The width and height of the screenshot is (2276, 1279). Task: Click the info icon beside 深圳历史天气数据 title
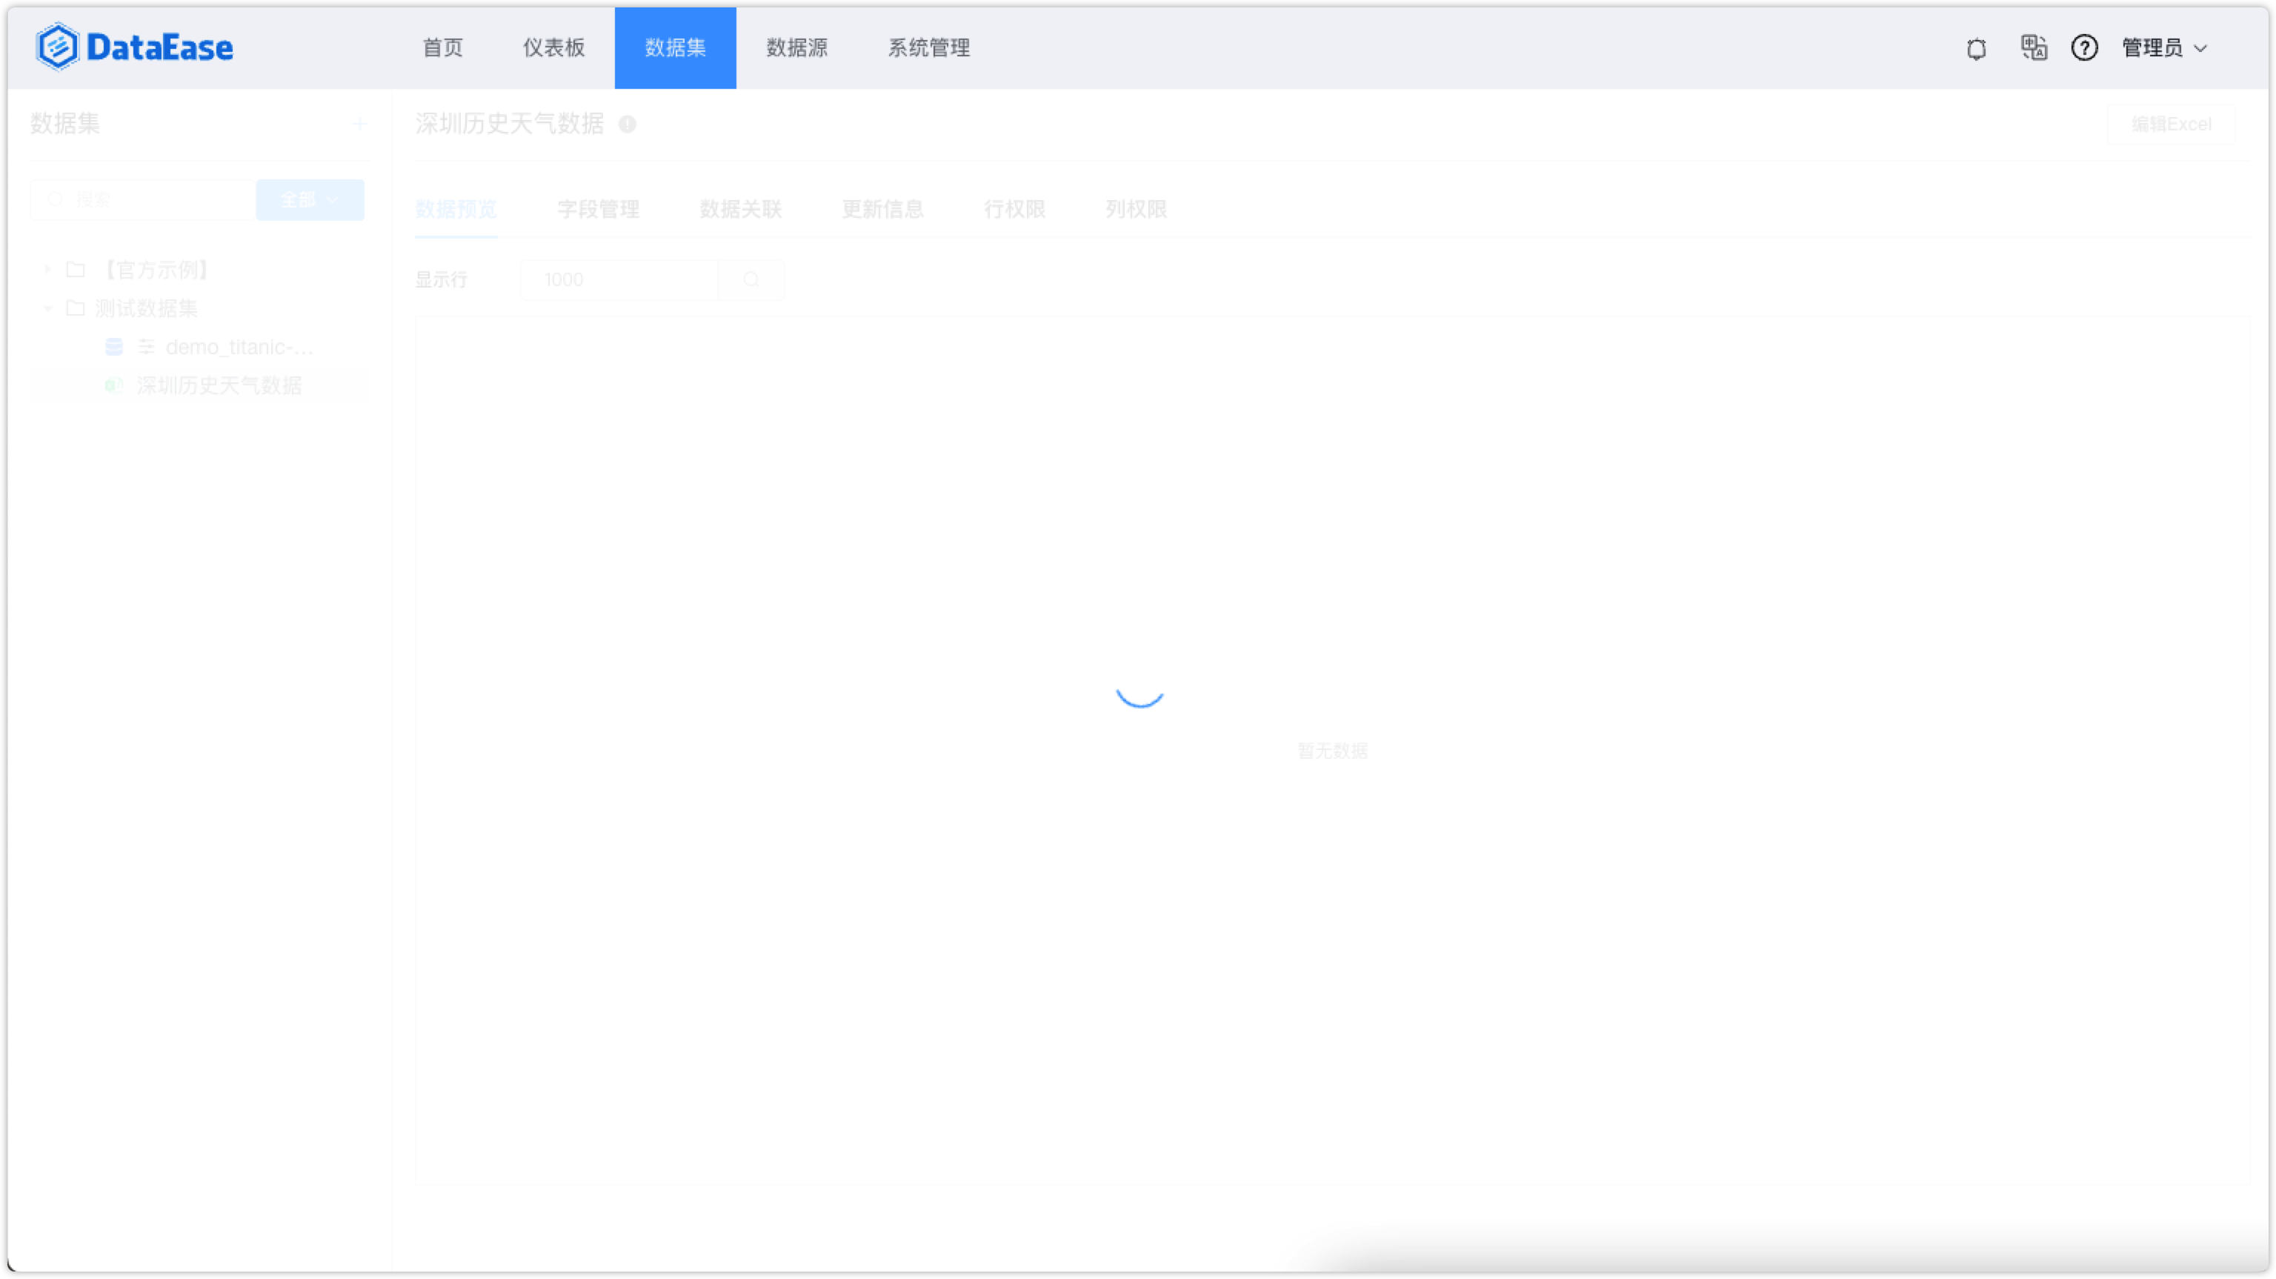(628, 124)
